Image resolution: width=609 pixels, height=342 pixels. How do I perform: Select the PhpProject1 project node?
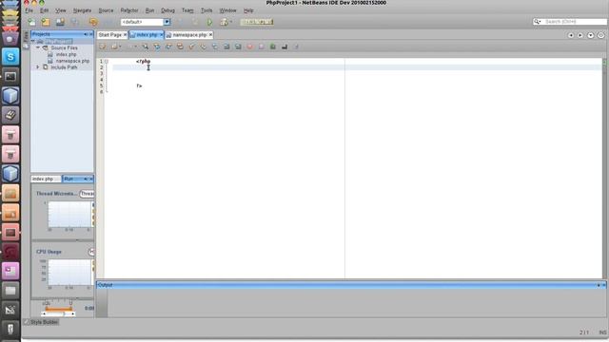coord(59,42)
